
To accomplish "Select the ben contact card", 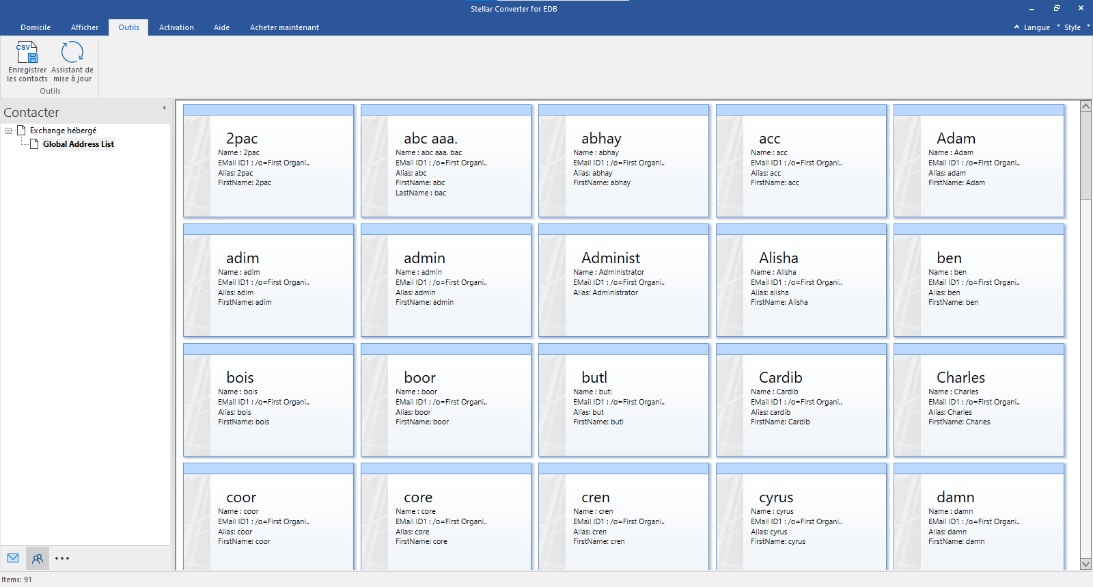I will pos(979,280).
